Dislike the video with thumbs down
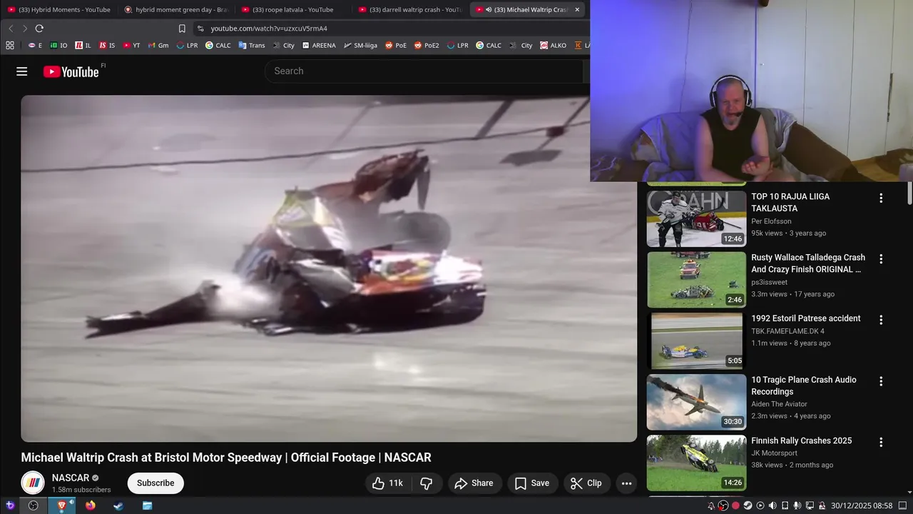Viewport: 913px width, 514px height. (426, 483)
